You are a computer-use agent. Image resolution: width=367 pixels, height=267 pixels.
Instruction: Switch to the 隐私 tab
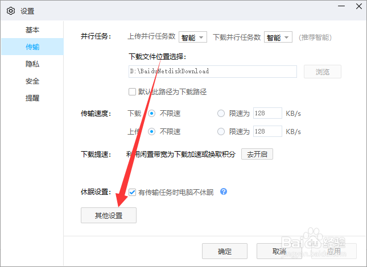[x=32, y=64]
